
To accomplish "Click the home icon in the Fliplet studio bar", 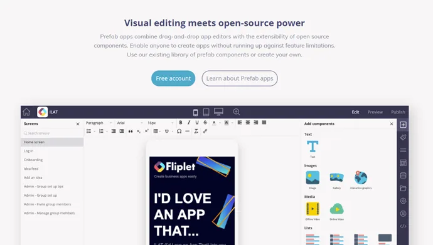I will pyautogui.click(x=26, y=112).
